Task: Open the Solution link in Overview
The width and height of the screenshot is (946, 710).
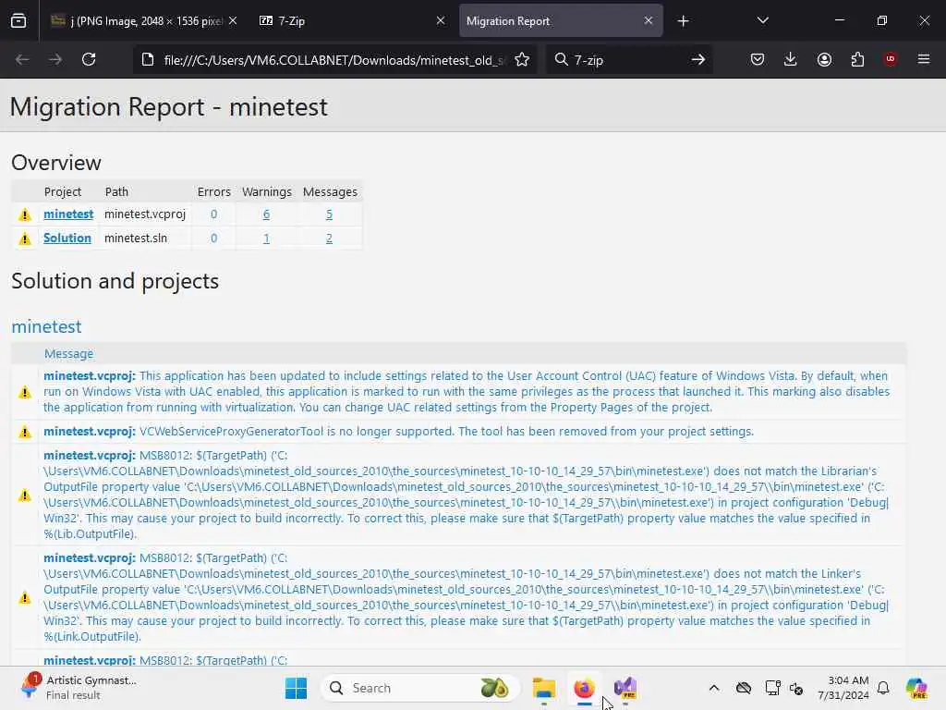Action: (67, 239)
